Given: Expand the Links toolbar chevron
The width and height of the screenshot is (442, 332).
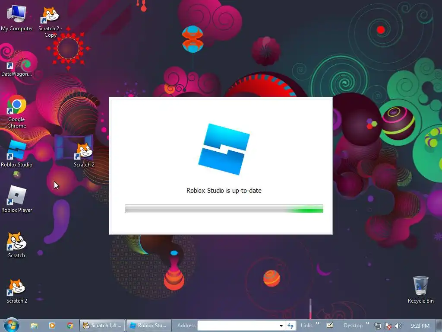Looking at the screenshot, I should tap(318, 323).
